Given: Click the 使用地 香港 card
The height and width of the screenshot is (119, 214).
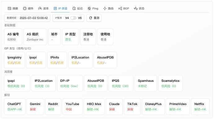Looking at the screenshot, I should [105, 37].
